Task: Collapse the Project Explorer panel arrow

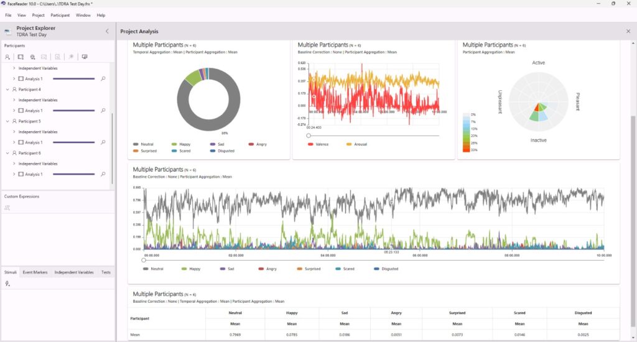Action: click(107, 31)
